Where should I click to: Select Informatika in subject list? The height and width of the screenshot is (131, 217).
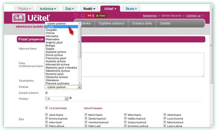click(x=62, y=36)
